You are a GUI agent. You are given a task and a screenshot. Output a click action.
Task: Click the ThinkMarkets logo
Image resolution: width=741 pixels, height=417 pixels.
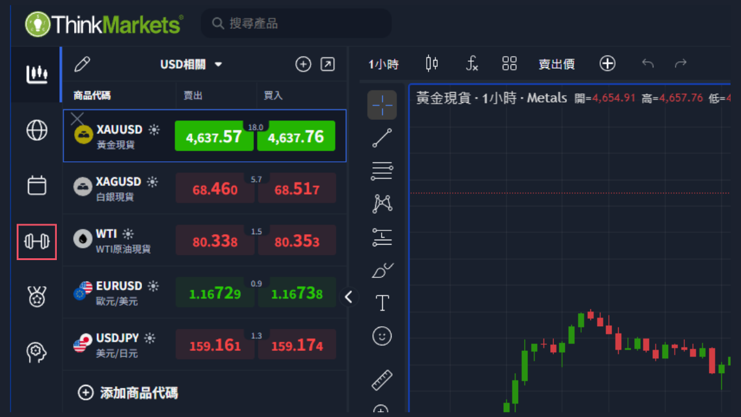click(x=104, y=24)
